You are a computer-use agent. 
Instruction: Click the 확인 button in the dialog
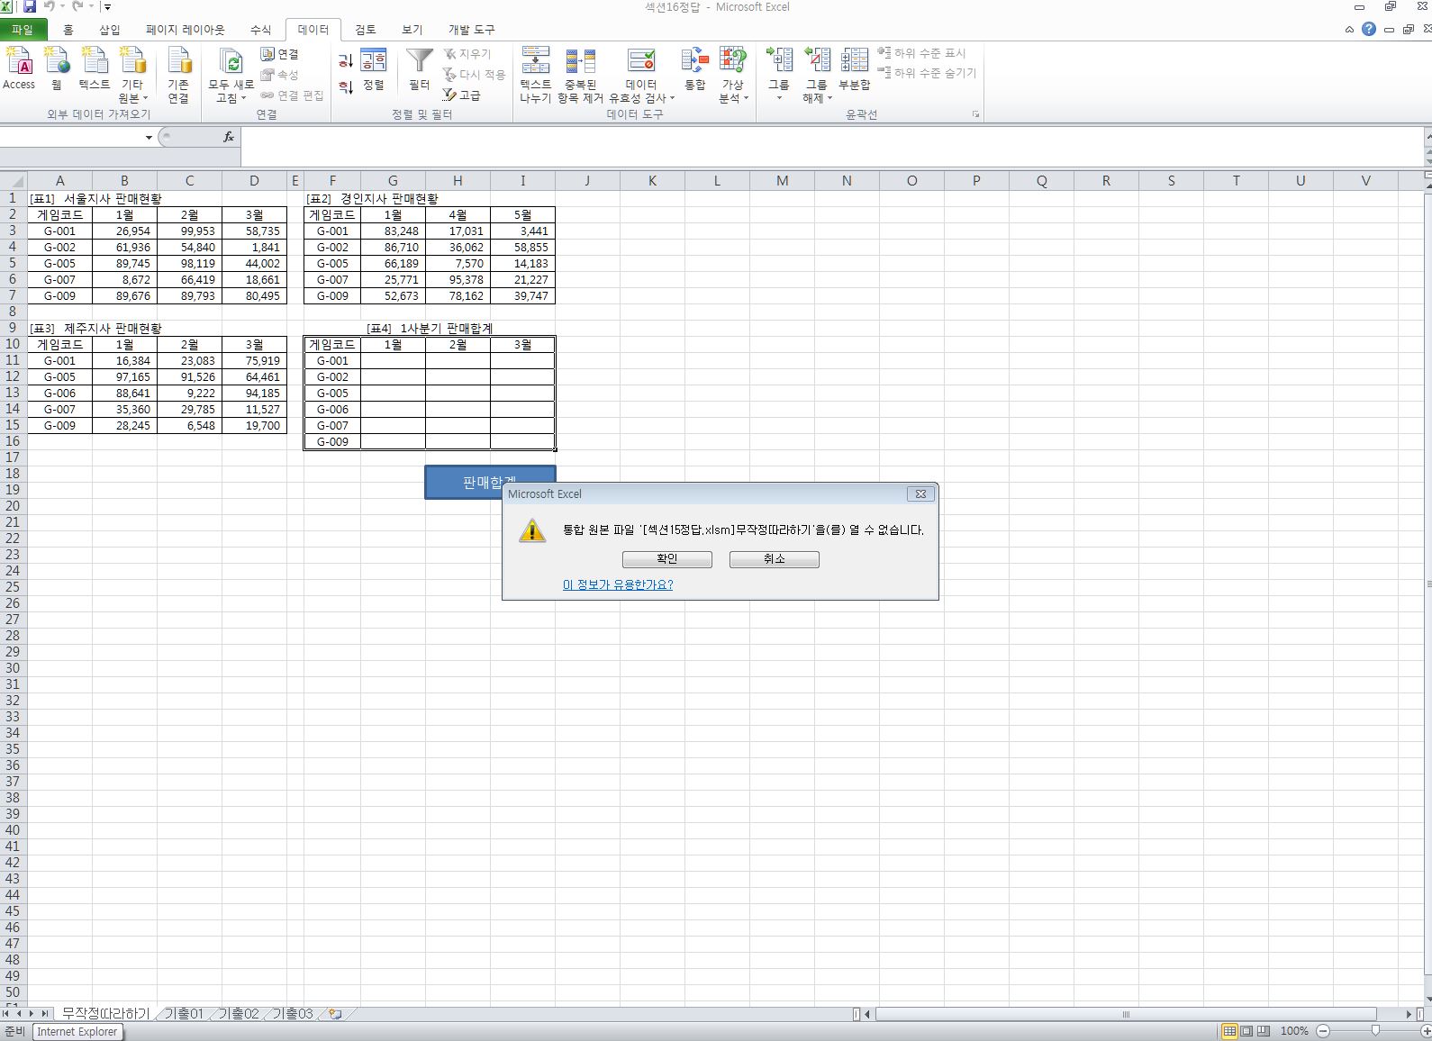tap(666, 559)
